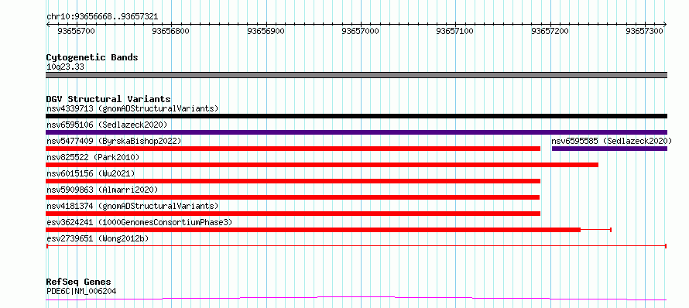Select the thick red esv3624241 variant bar

tap(314, 230)
